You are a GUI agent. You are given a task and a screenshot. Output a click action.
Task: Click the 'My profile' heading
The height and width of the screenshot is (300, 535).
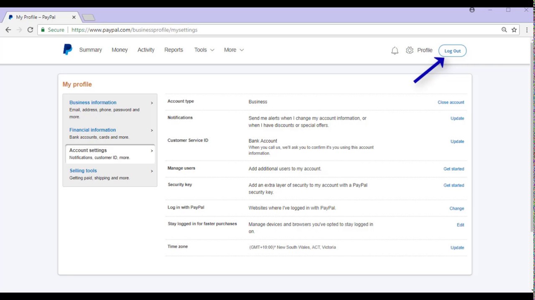(77, 84)
